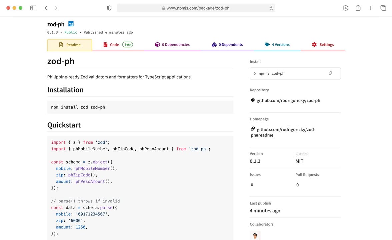Click the mobile: '09171234567' code line

(83, 214)
